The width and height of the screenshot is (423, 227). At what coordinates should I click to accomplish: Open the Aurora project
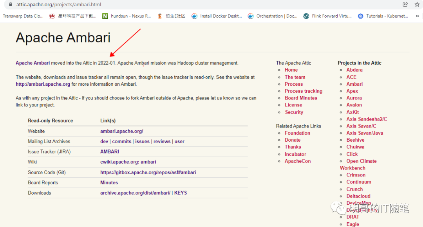(354, 98)
